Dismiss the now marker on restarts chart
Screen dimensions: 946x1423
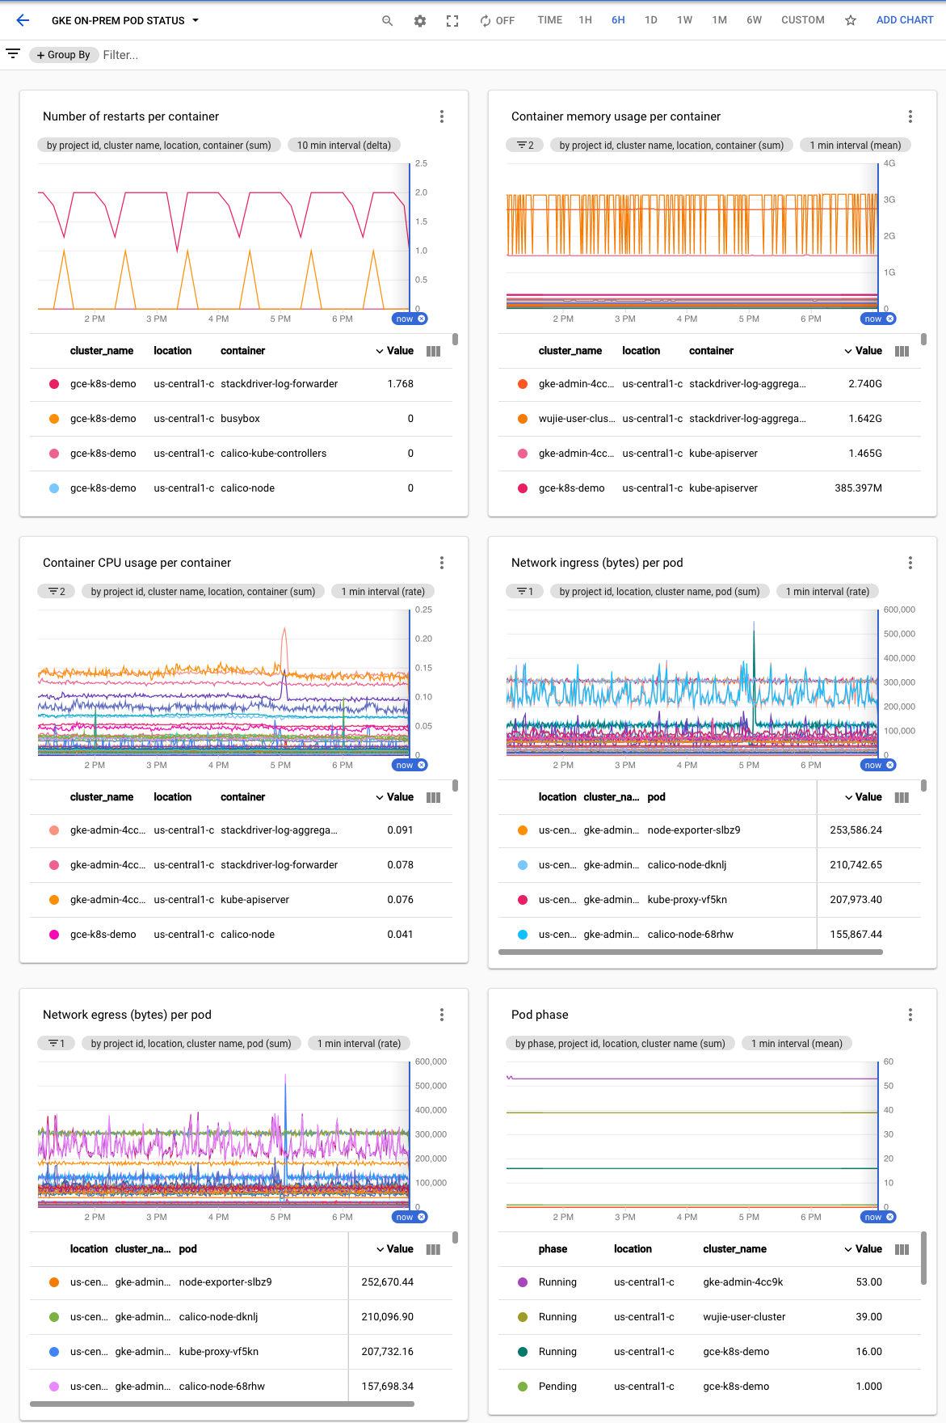click(x=422, y=319)
